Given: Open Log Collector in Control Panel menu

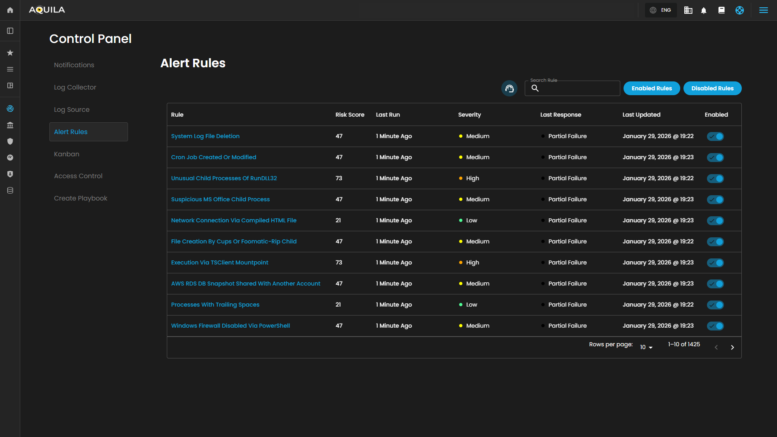Looking at the screenshot, I should coord(75,87).
